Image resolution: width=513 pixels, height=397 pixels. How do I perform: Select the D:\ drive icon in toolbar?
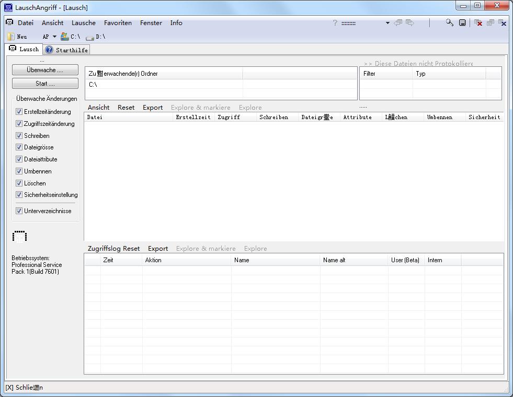pos(90,37)
